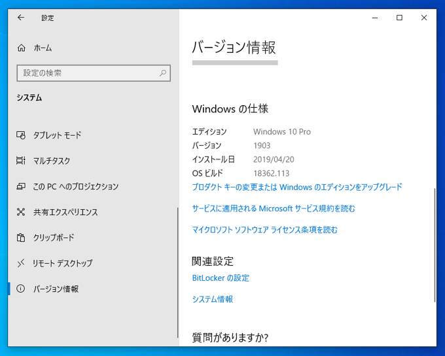The width and height of the screenshot is (445, 356).
Task: Click the インストール日 label
Action: (x=213, y=159)
